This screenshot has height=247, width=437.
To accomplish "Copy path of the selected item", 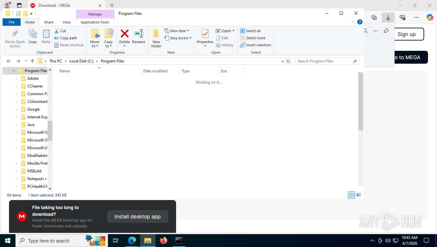I will [x=66, y=38].
